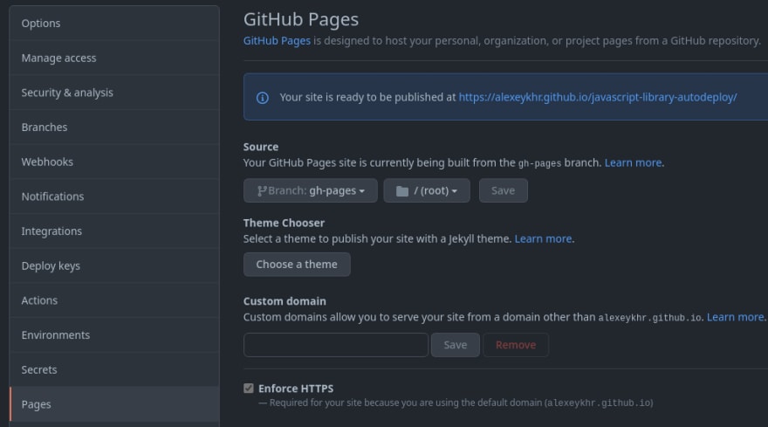
Task: Open the Branch: gh-pages dropdown
Action: (311, 190)
